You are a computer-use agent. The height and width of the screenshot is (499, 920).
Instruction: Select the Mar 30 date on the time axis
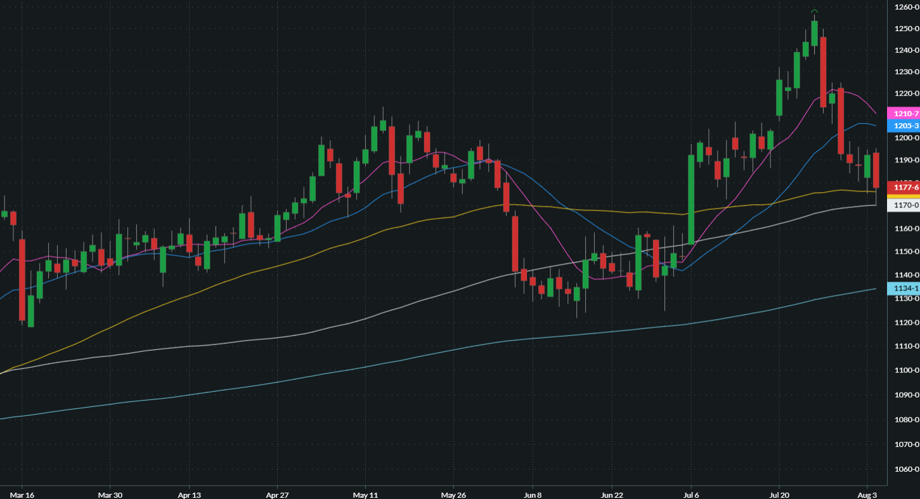pos(110,494)
